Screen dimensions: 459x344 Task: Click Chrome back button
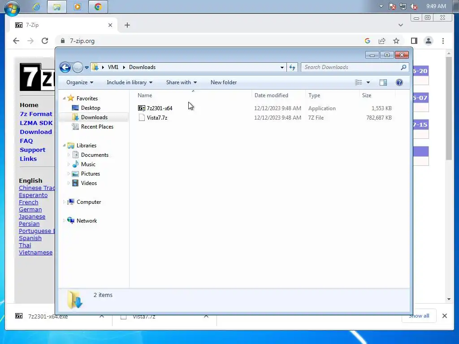(16, 41)
